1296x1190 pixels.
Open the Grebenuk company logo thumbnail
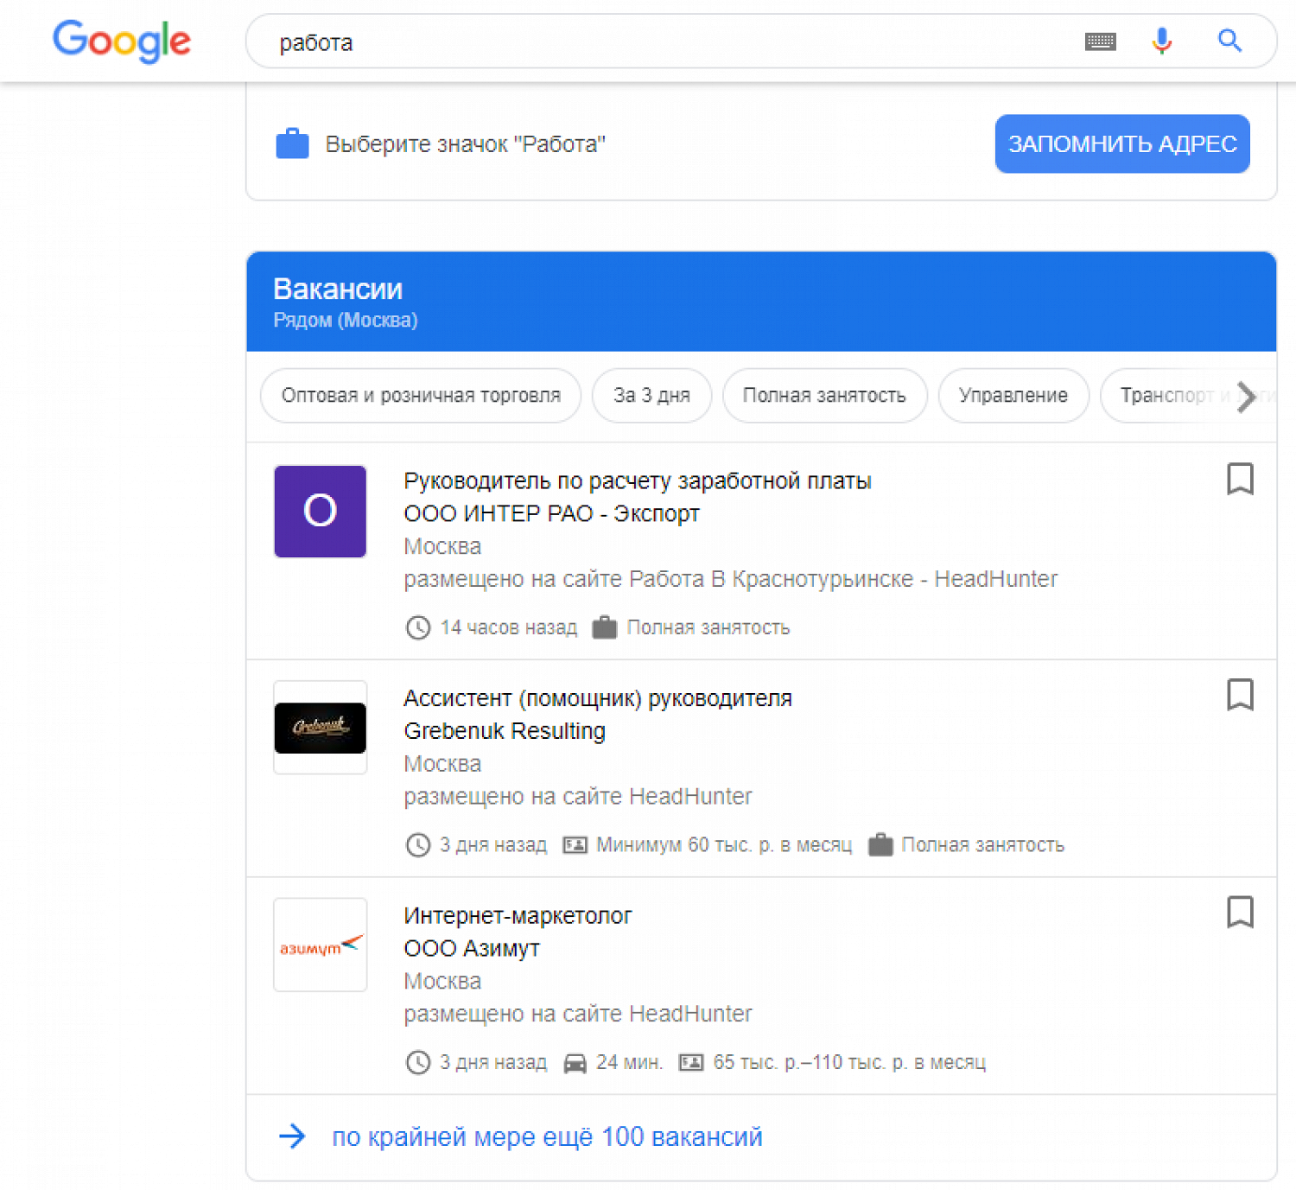coord(320,728)
